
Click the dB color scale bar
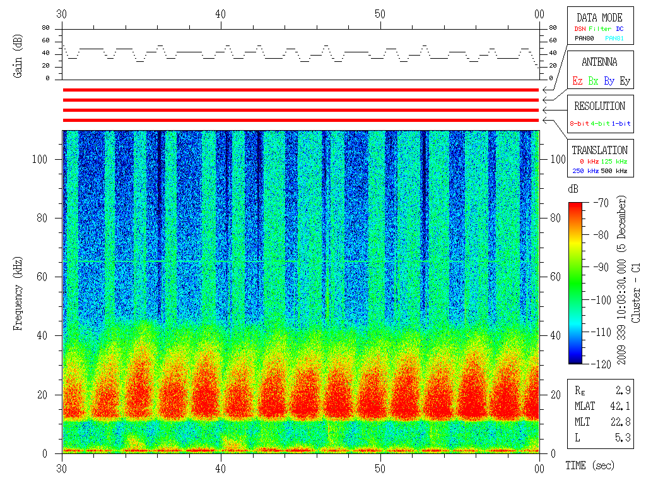[575, 282]
